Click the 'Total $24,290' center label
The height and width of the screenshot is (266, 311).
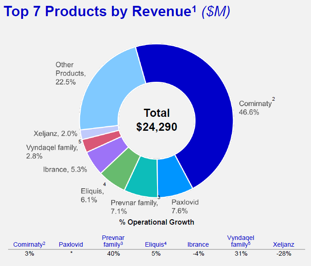pos(157,120)
